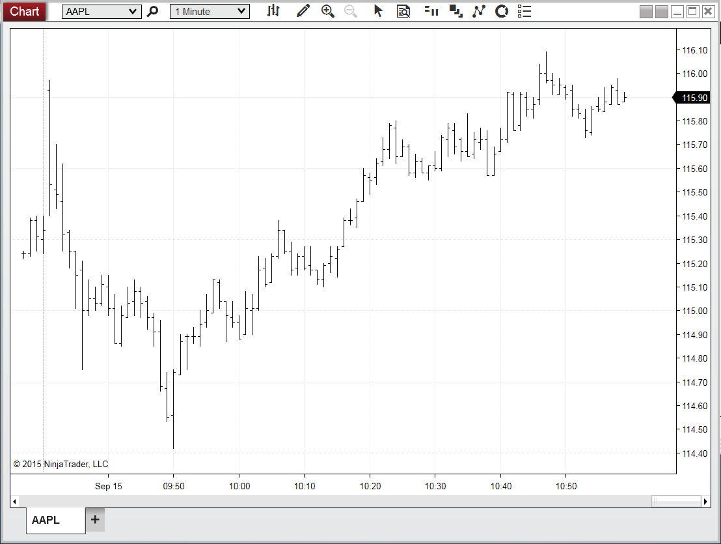Viewport: 721px width, 544px height.
Task: Select the drawing tools pencil icon
Action: [x=303, y=11]
